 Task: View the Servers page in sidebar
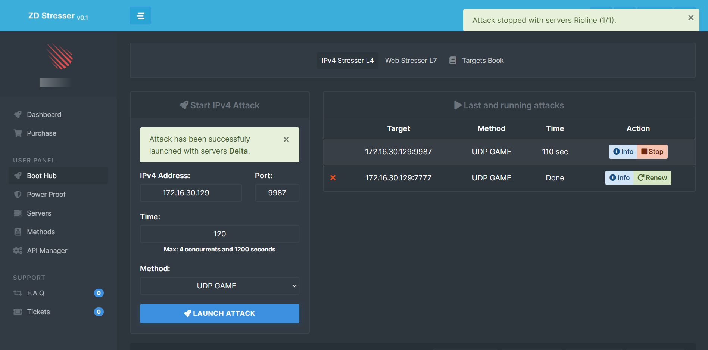click(39, 213)
